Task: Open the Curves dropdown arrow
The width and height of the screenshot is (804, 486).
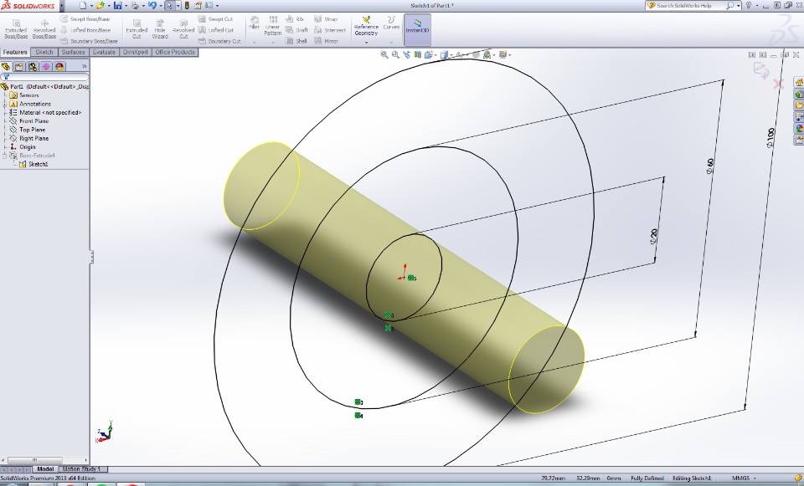Action: [391, 43]
